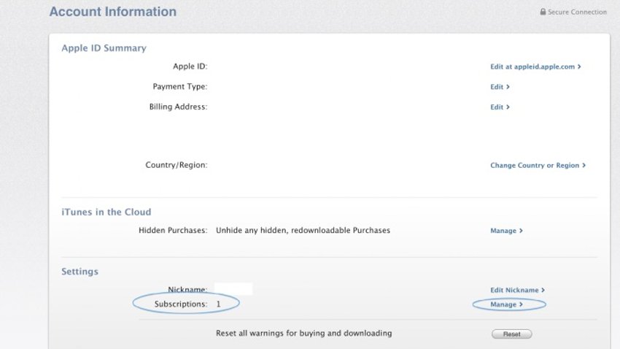Click the Nickname value field
The image size is (620, 349).
click(x=233, y=289)
